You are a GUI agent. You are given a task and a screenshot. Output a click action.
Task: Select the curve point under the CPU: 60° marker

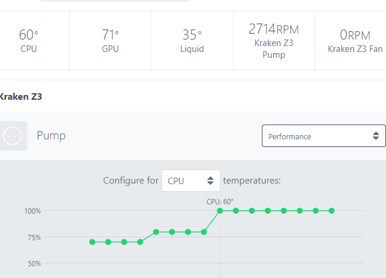(220, 211)
